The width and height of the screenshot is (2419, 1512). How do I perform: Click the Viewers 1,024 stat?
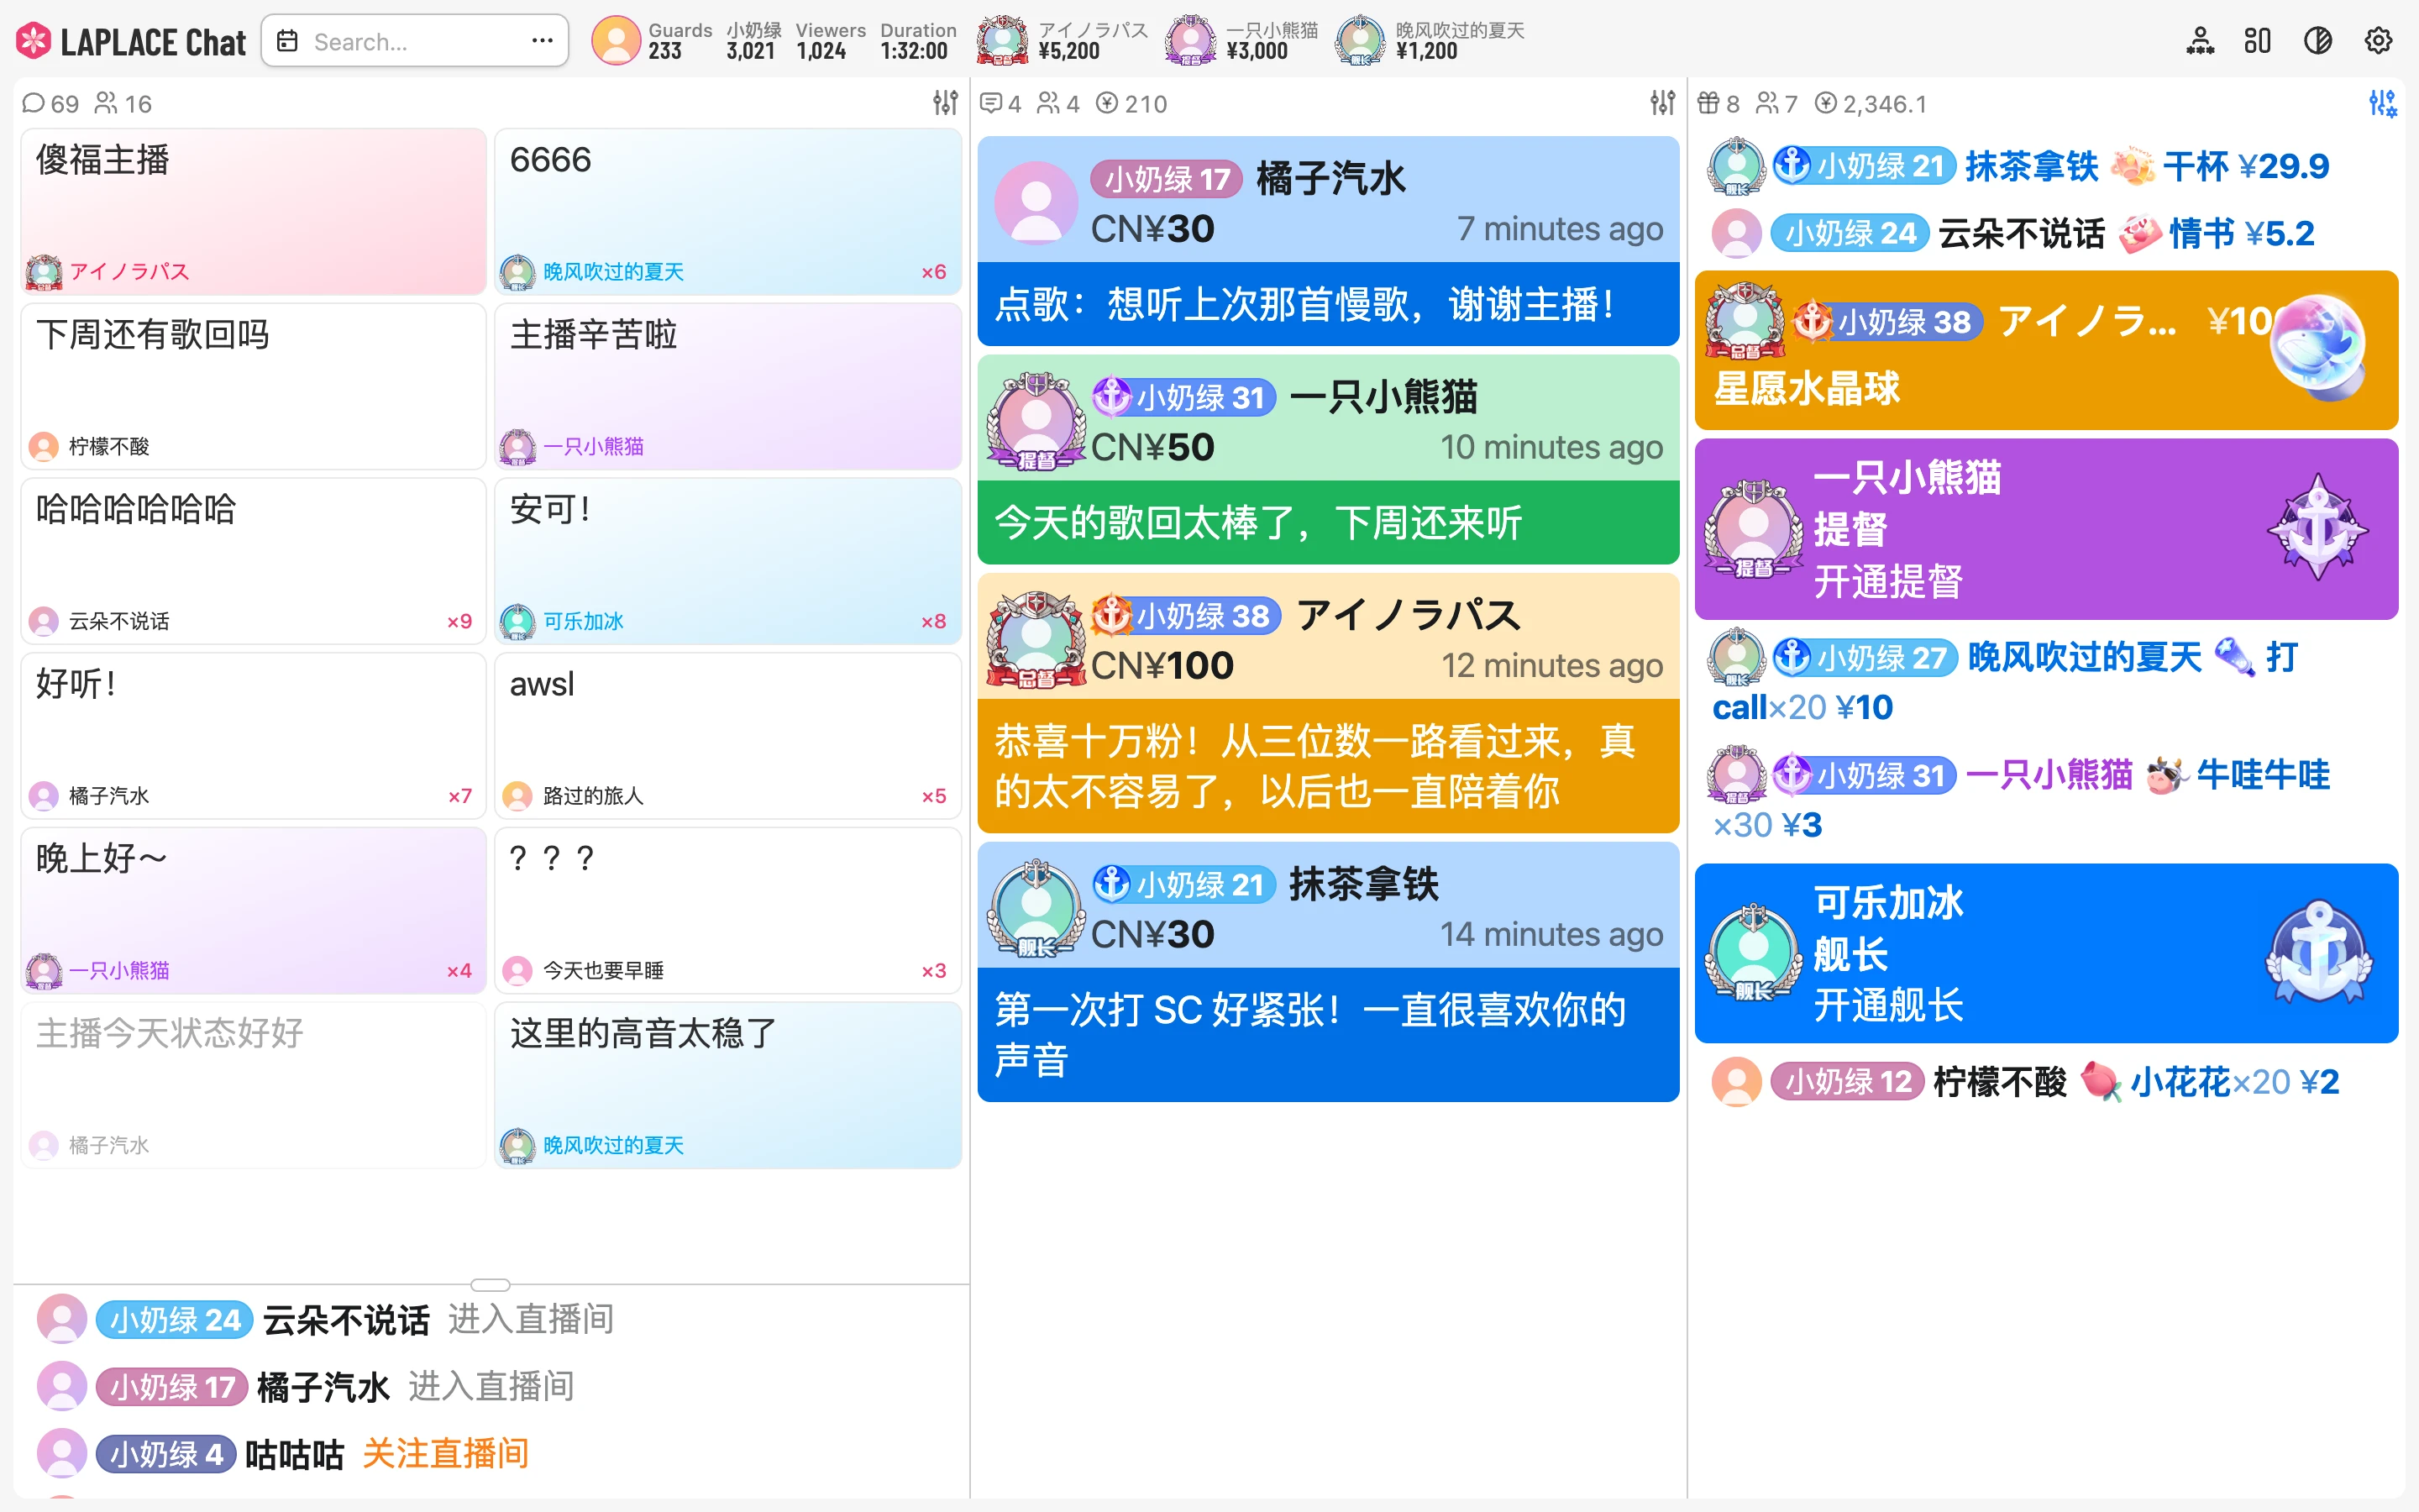tap(830, 41)
